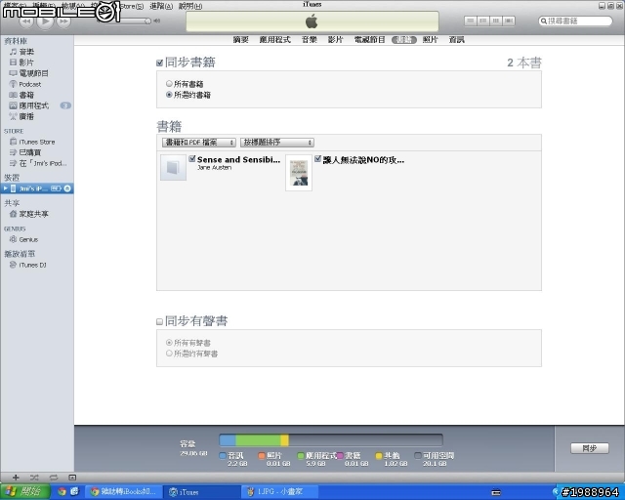Mute volume via the speaker icon
The width and height of the screenshot is (625, 500).
(157, 21)
